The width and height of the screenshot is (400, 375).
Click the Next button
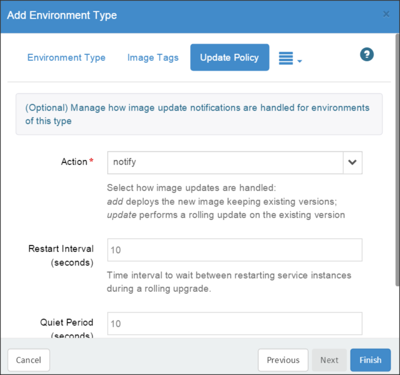[329, 360]
